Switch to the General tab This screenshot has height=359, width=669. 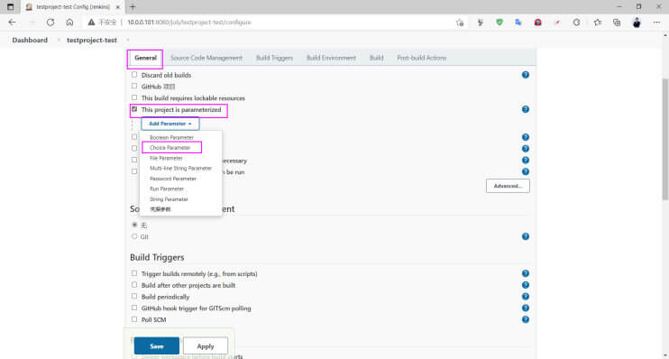pyautogui.click(x=145, y=58)
